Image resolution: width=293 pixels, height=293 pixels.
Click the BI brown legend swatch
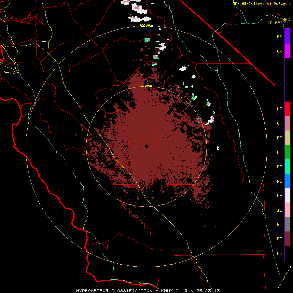pos(287,239)
